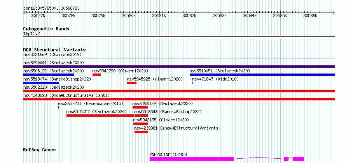Open nsv6498479 (Sedlazeck2020) label

[163, 103]
